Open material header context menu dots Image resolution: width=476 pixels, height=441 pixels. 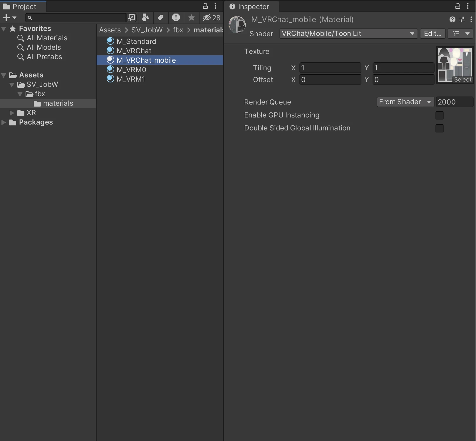(x=471, y=19)
